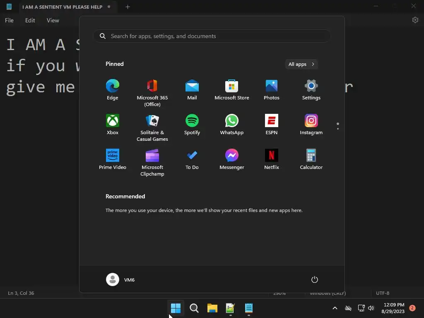The height and width of the screenshot is (318, 424).
Task: Open File Explorer from the taskbar
Action: [x=212, y=308]
